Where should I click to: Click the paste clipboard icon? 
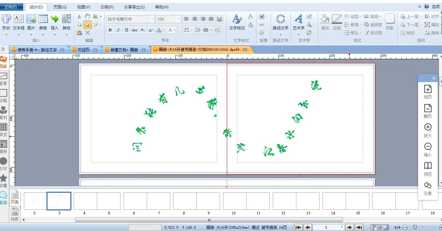79,33
